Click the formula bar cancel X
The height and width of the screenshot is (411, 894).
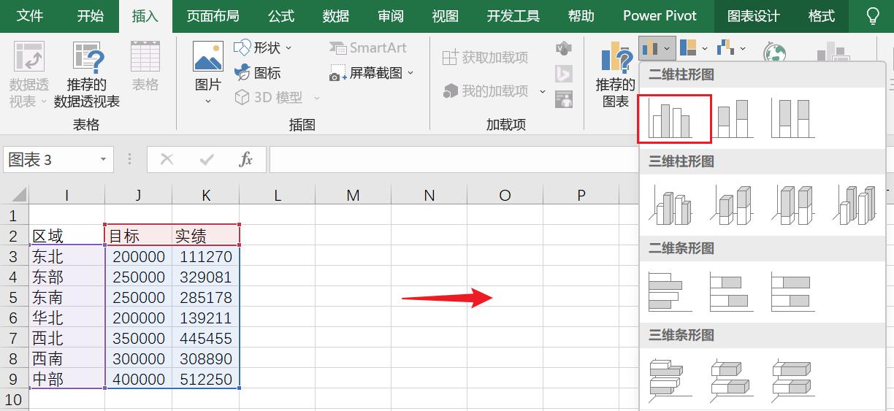click(x=167, y=159)
